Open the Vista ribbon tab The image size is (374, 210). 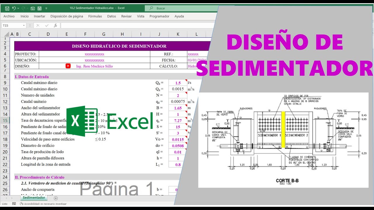141,16
